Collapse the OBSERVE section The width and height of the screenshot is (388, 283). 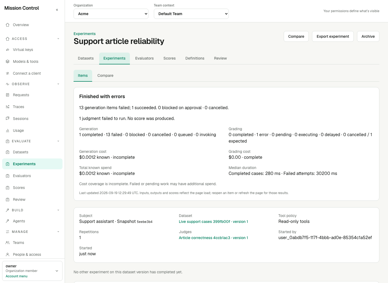click(58, 84)
